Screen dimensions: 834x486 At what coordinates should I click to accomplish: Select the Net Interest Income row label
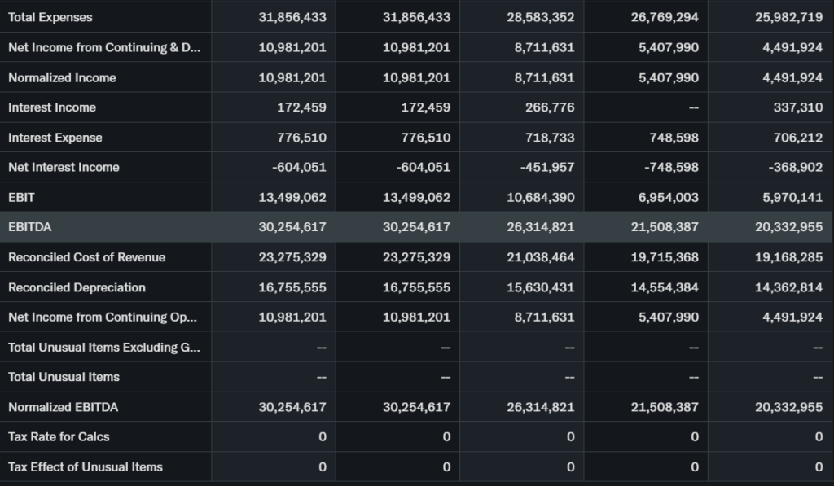64,168
